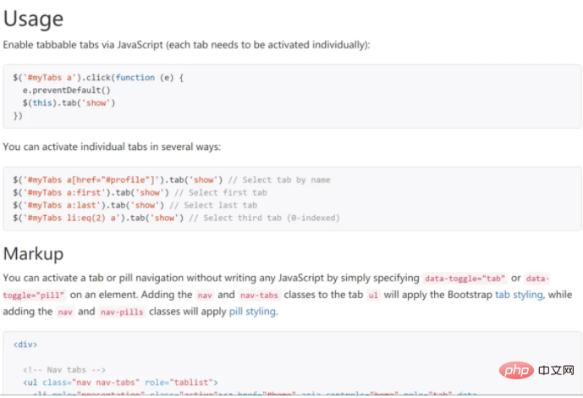Image resolution: width=583 pixels, height=398 pixels.
Task: Click the toggle="pill" inline code
Action: point(34,295)
